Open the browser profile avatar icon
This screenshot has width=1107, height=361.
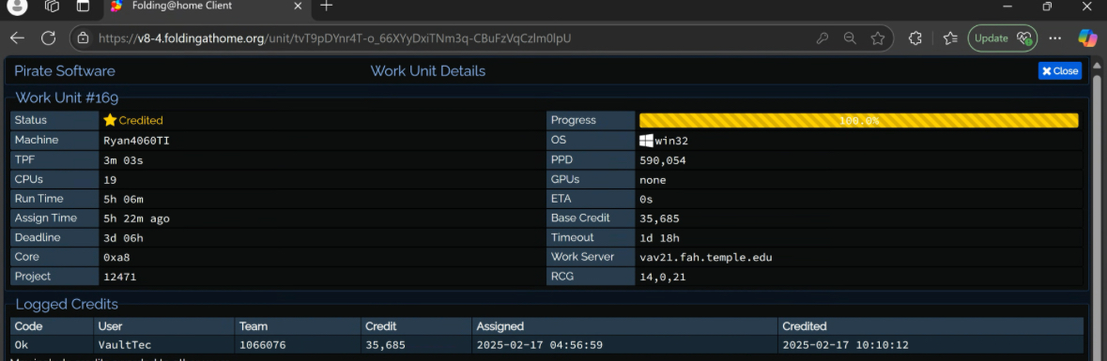click(x=17, y=7)
